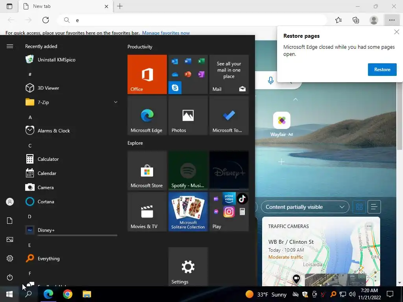
Task: Open volume control in system tray
Action: (352, 294)
